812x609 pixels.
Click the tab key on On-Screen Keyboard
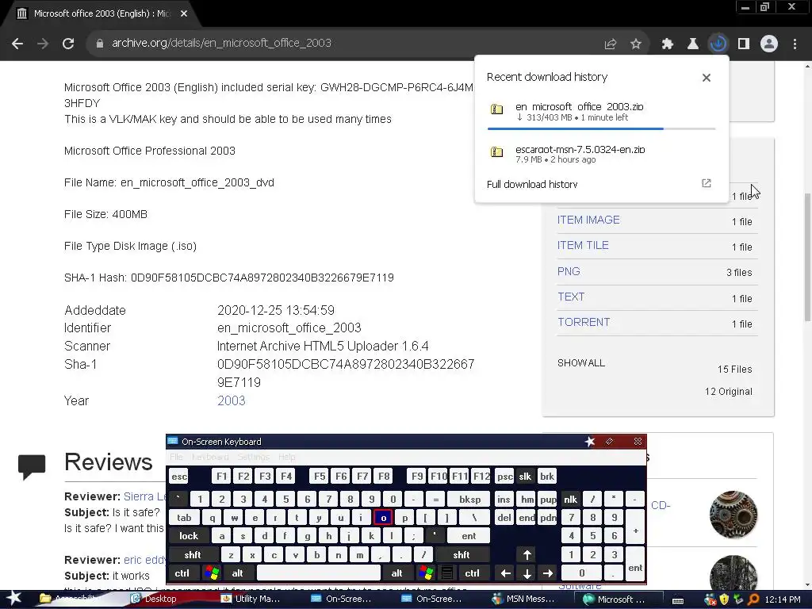(184, 518)
